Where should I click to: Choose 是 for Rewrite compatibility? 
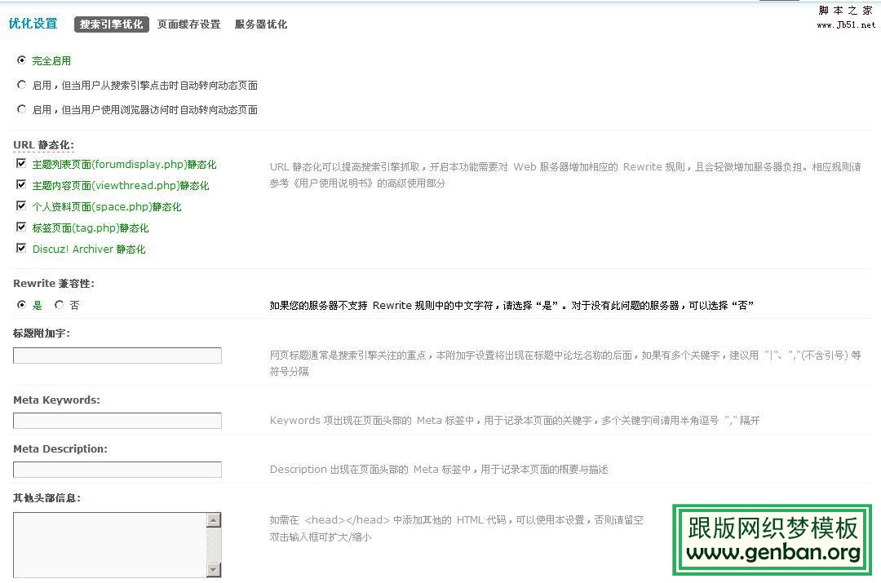click(21, 305)
